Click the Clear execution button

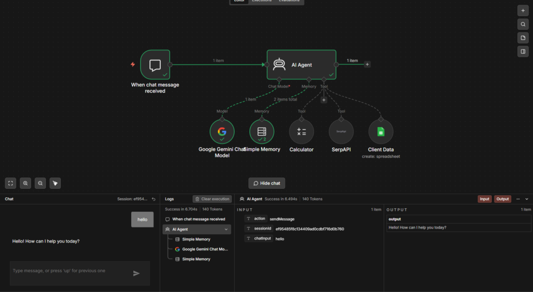212,199
